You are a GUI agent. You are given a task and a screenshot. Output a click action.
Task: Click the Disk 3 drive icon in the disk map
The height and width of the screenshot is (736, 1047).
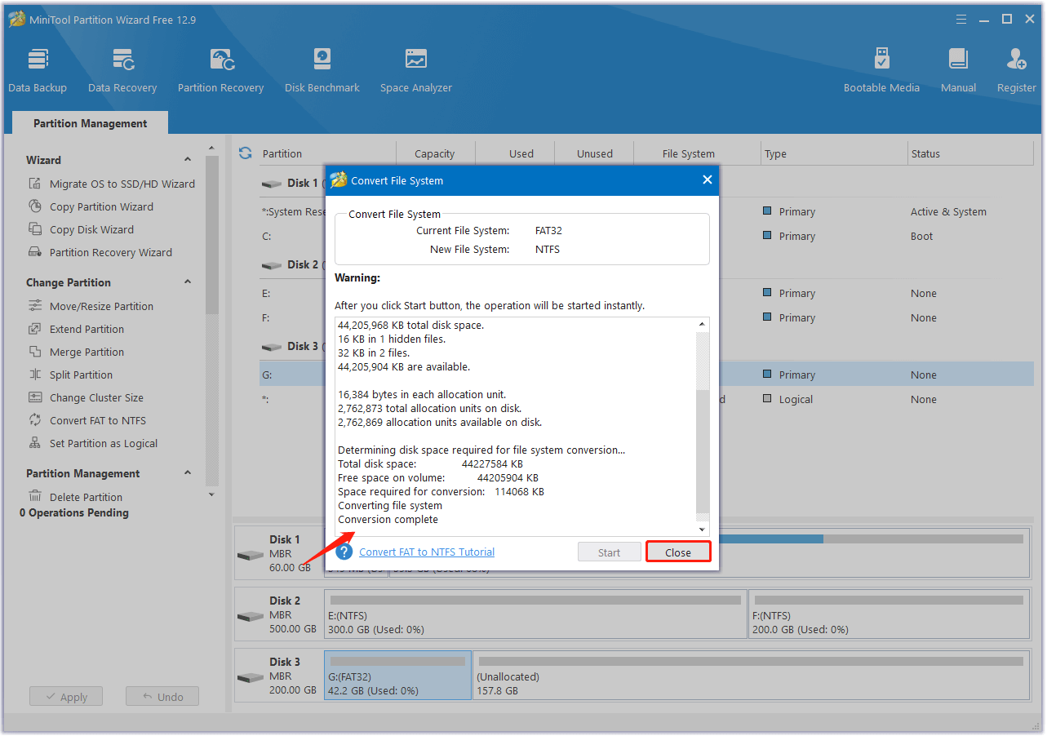click(x=251, y=677)
